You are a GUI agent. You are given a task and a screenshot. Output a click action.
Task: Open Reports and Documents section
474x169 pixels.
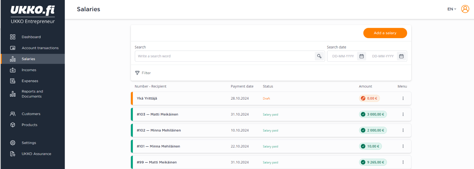[33, 94]
